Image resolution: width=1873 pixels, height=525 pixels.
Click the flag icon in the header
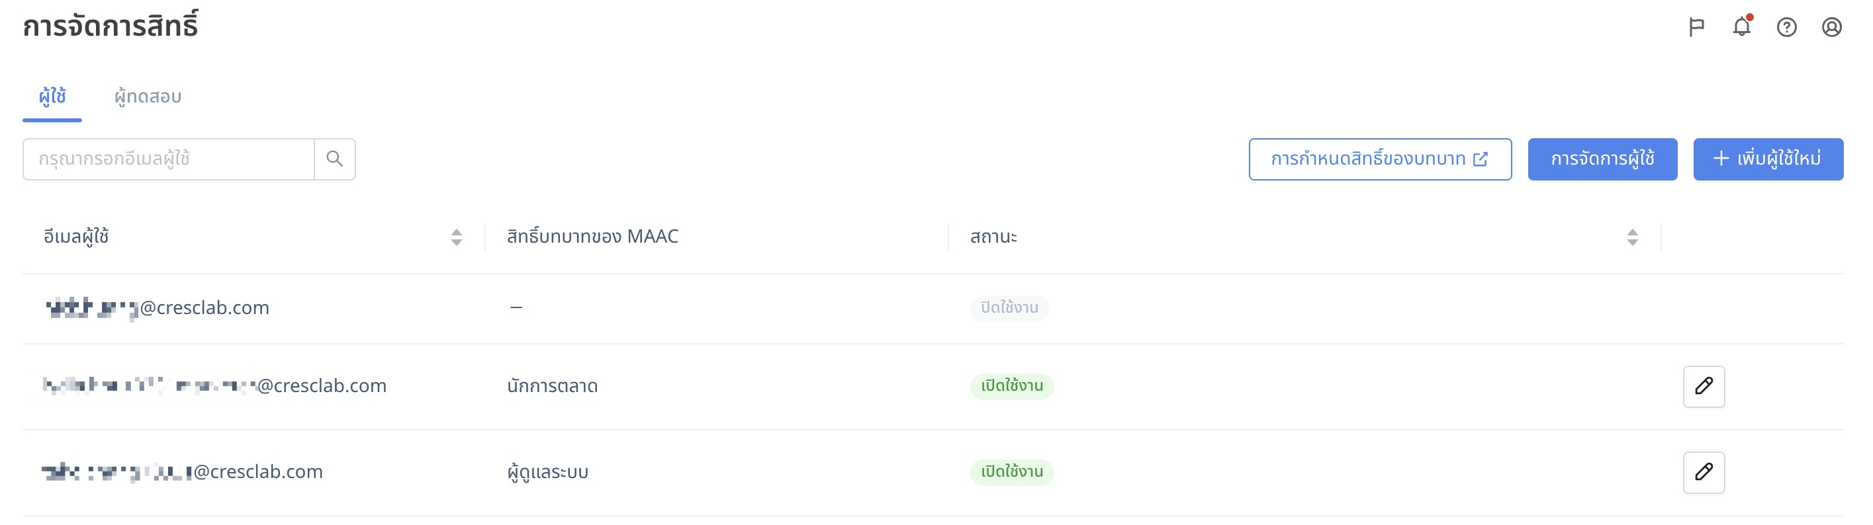click(x=1696, y=27)
